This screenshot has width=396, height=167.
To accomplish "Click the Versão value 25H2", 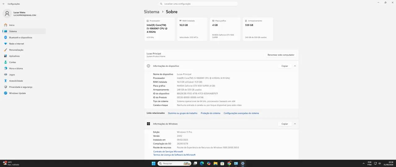I will click(x=179, y=136).
